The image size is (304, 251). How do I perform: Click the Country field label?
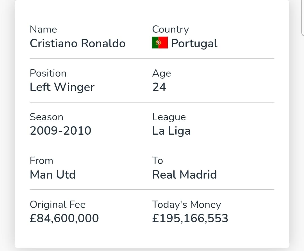point(171,30)
